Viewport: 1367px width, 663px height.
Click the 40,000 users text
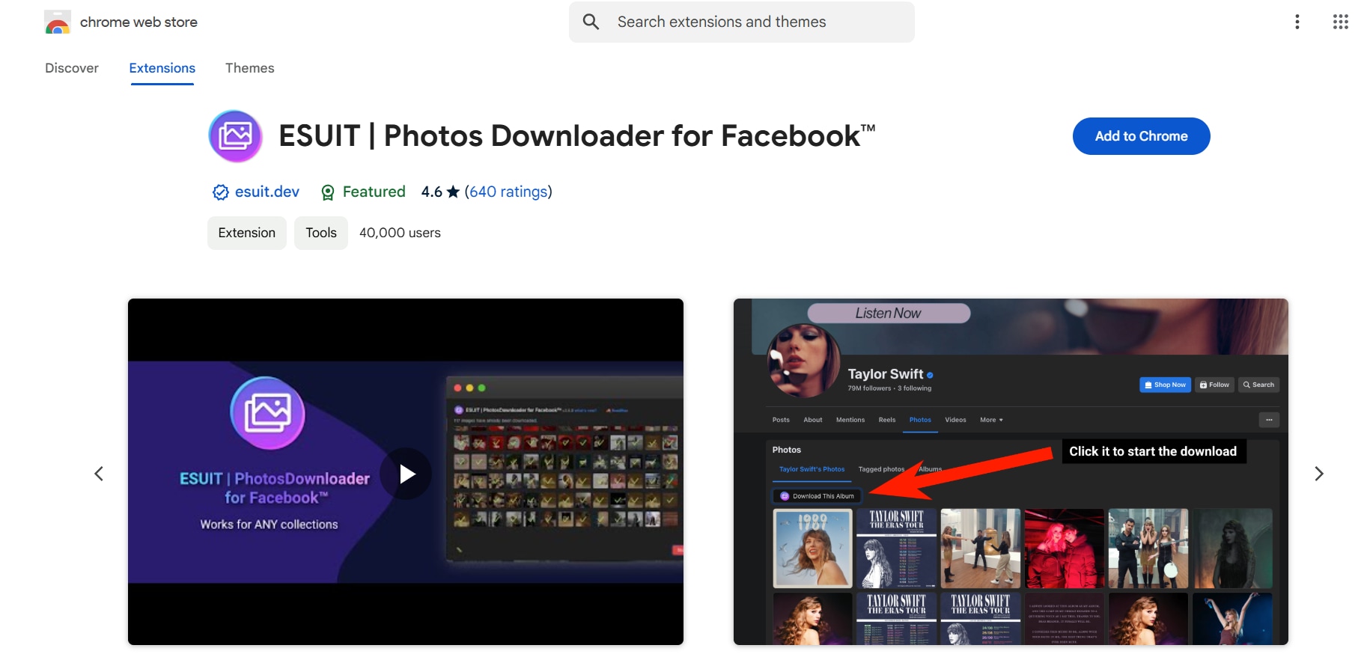[x=400, y=233]
